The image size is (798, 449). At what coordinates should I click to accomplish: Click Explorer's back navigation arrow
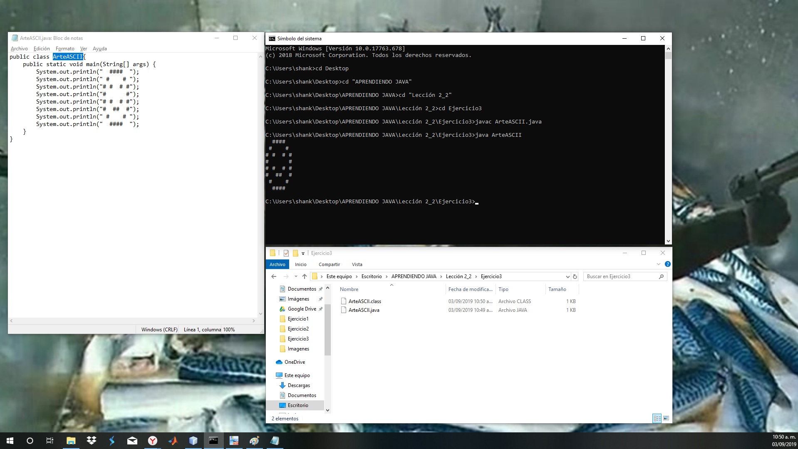pos(273,276)
